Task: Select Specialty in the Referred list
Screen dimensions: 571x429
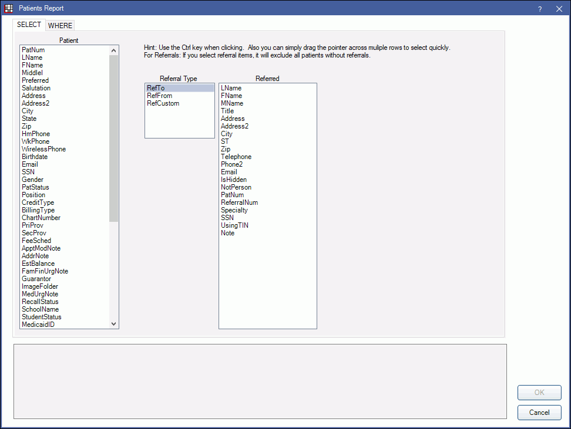Action: [x=268, y=210]
